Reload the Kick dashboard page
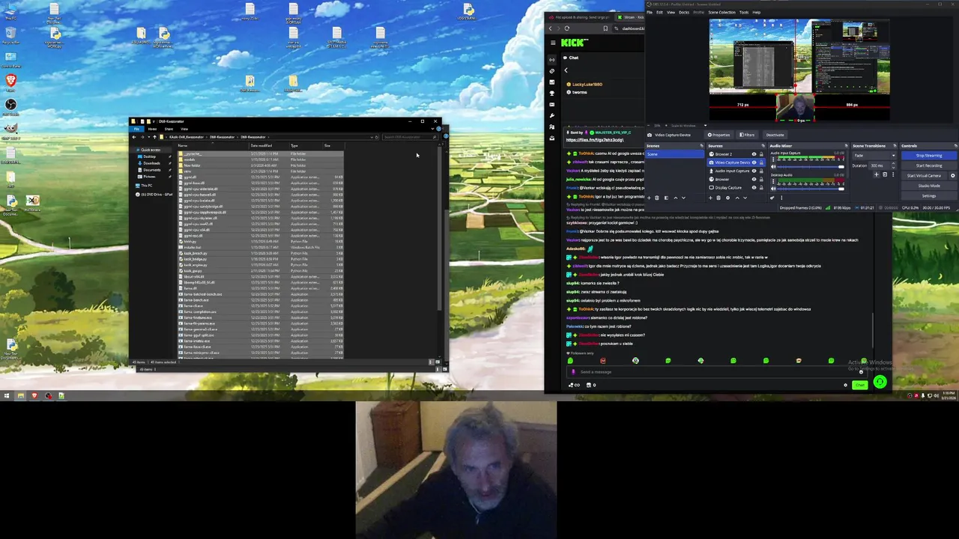 (566, 28)
